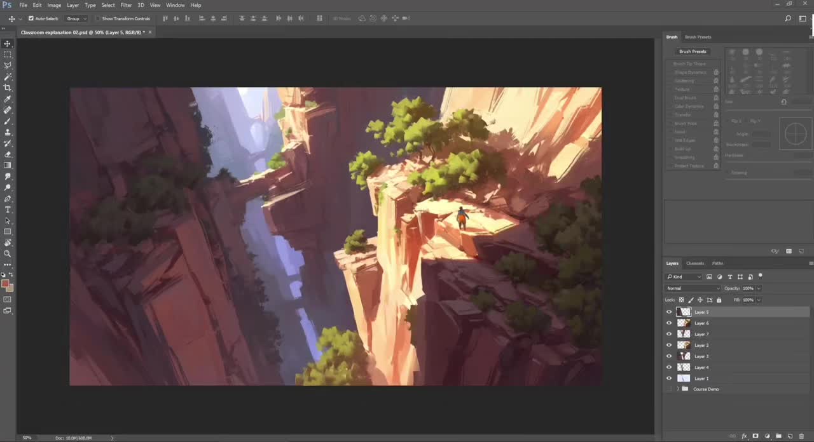This screenshot has height=442, width=814.
Task: Select the Rectangular Marquee tool
Action: (8, 55)
